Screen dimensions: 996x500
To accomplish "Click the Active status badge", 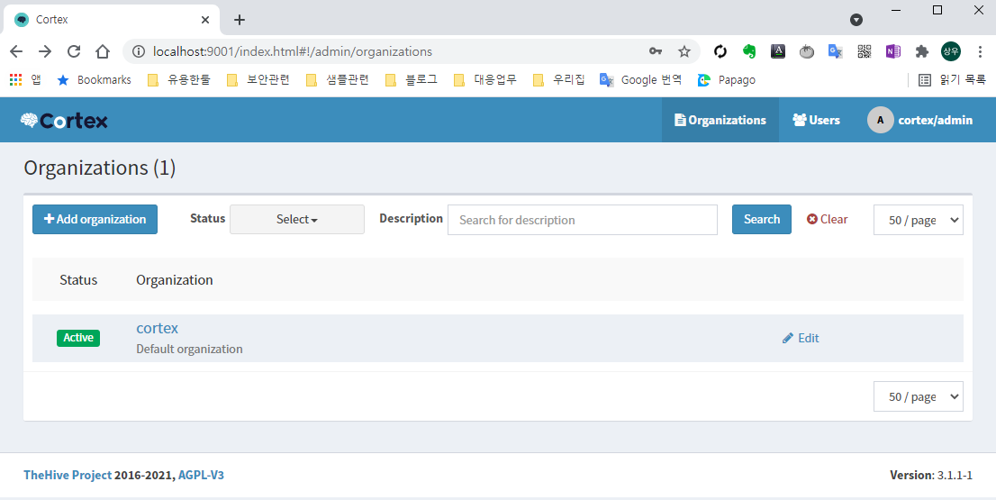I will click(78, 338).
